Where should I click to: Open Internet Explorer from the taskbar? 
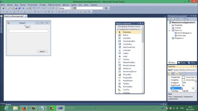(x=6, y=108)
